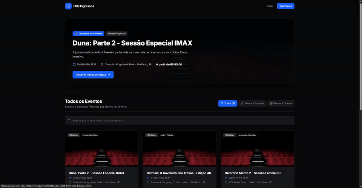This screenshot has height=188, width=362.
Task: Click location pin icon on Batman card
Action: 148,182
